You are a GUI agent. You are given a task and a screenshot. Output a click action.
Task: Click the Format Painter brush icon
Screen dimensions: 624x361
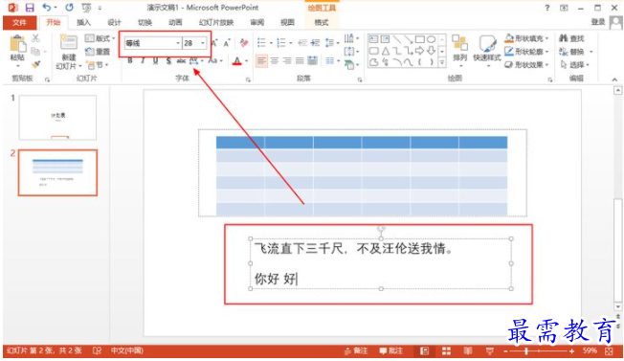pos(35,64)
